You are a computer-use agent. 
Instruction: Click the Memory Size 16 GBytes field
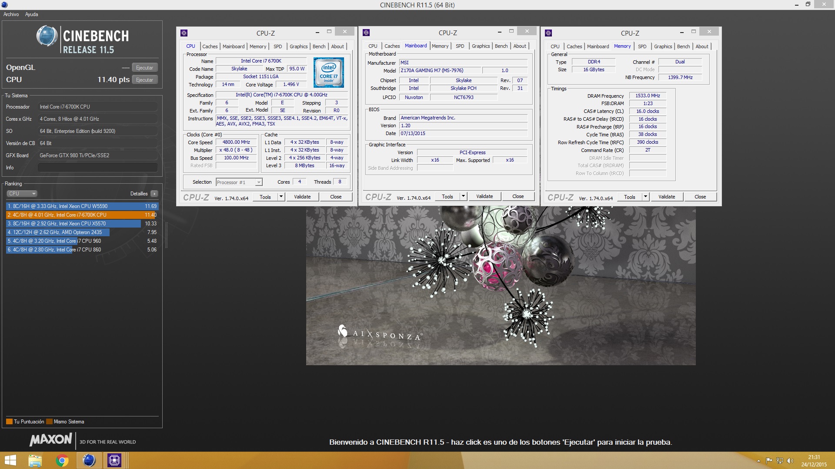tap(594, 70)
